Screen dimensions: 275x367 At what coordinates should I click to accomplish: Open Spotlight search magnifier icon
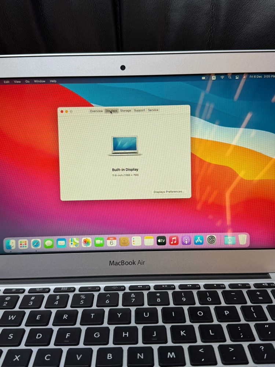coord(230,77)
